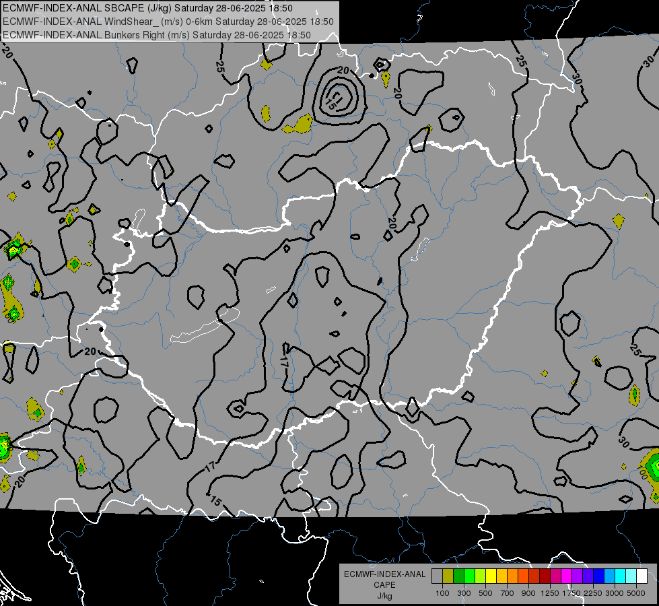Select the orange legend swatch
The width and height of the screenshot is (659, 606).
[513, 576]
